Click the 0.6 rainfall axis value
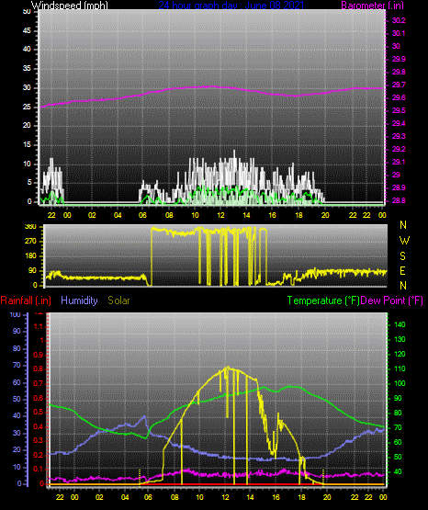Screen dimensions: 428x510 pyautogui.click(x=39, y=398)
